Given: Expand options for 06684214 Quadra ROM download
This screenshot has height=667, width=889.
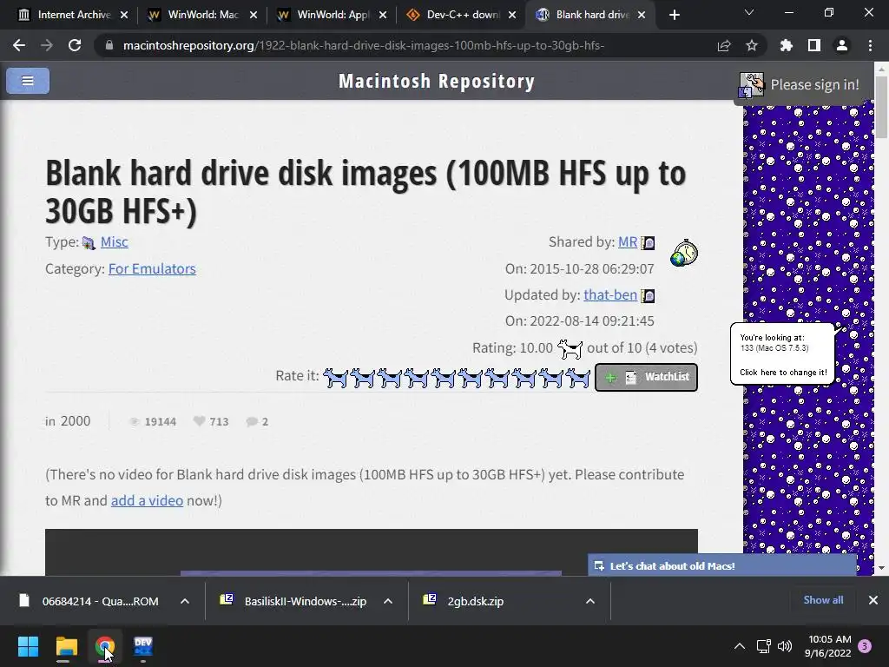Looking at the screenshot, I should coord(185,601).
